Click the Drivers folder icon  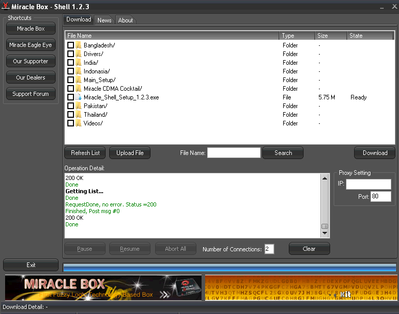click(79, 54)
